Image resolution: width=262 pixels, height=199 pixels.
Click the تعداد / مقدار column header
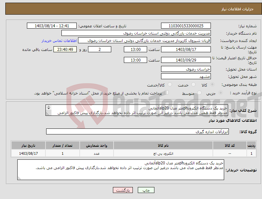click(62, 145)
